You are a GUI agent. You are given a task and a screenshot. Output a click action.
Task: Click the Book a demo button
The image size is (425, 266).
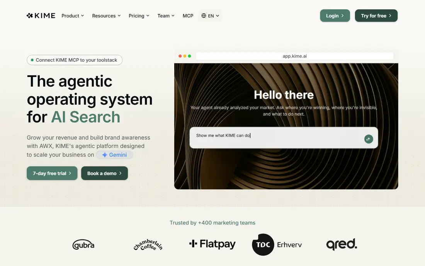tap(104, 173)
